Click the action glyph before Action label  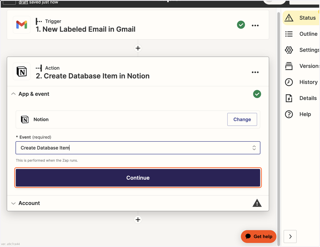(39, 68)
